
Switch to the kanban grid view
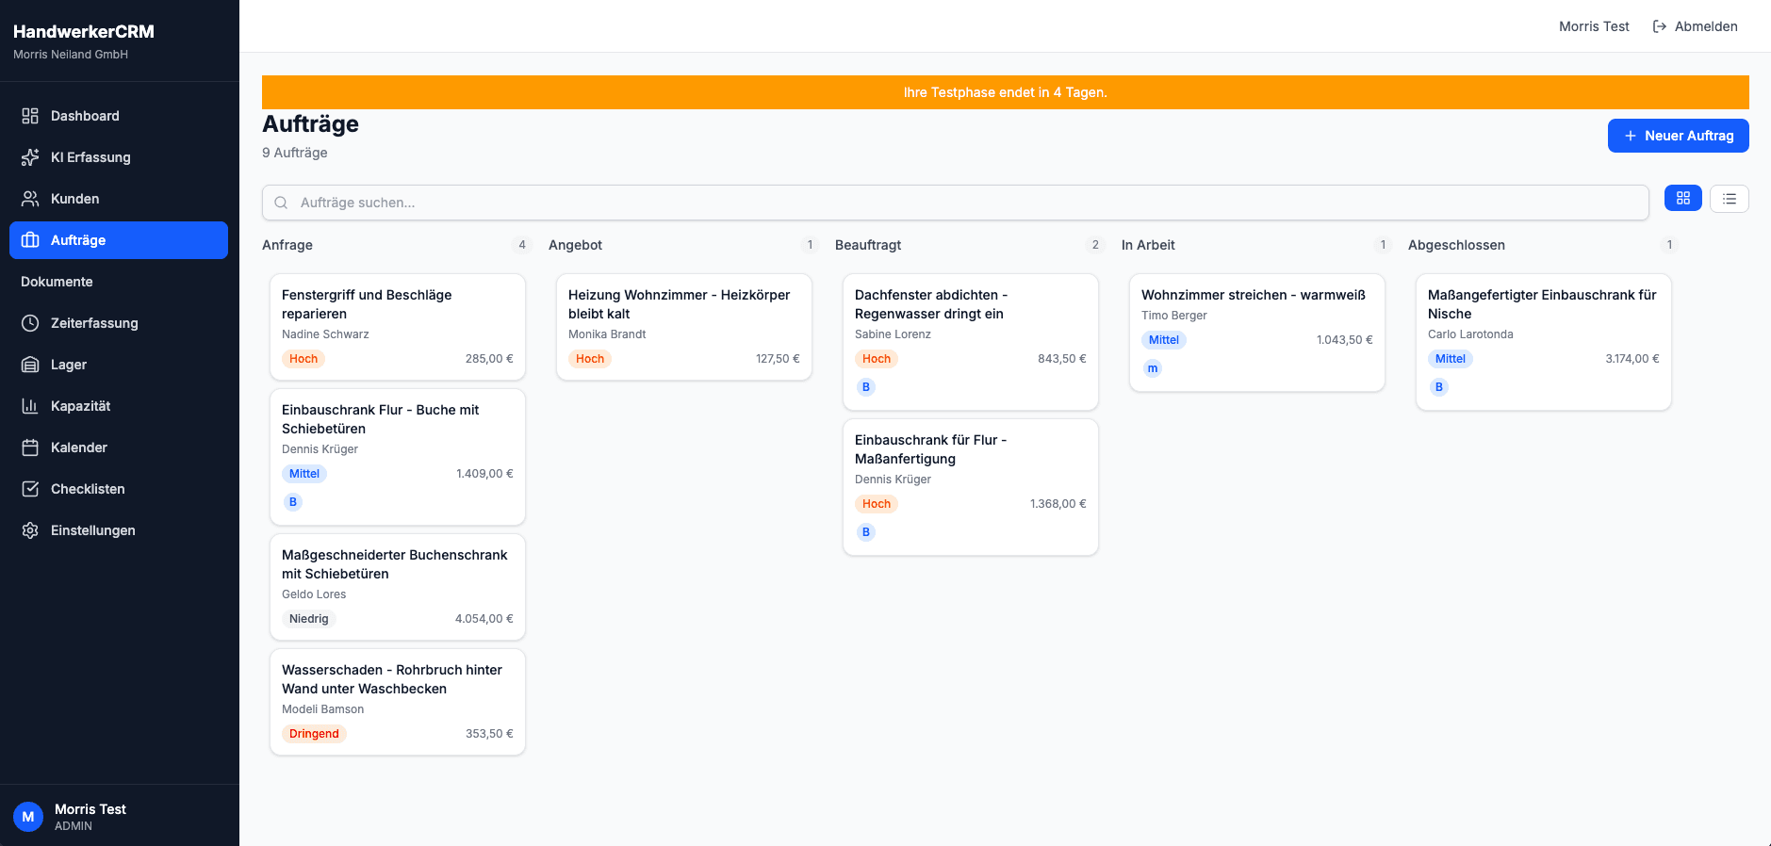(x=1682, y=198)
